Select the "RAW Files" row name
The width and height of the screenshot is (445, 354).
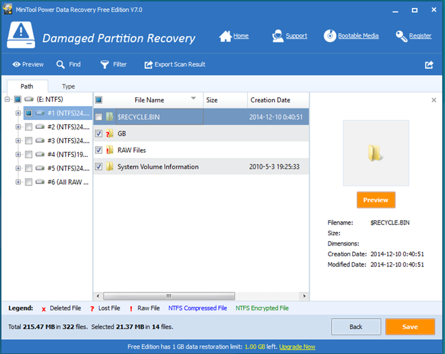coord(132,150)
